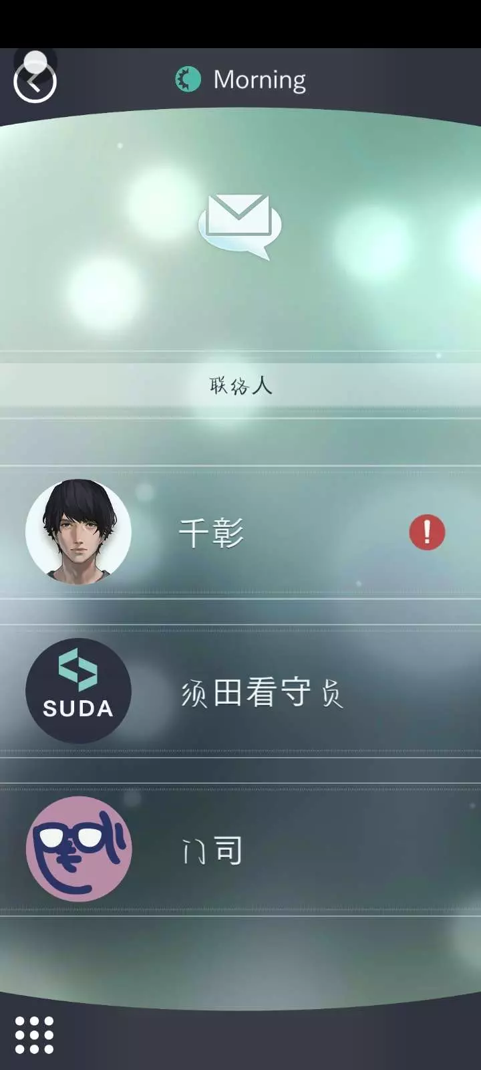Tap the dark header bar beside Morning
The image size is (481, 1070).
[394, 80]
